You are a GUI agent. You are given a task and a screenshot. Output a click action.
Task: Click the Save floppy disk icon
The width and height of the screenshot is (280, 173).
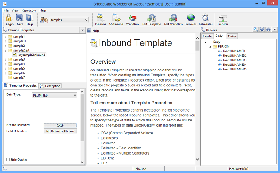pyautogui.click(x=19, y=18)
